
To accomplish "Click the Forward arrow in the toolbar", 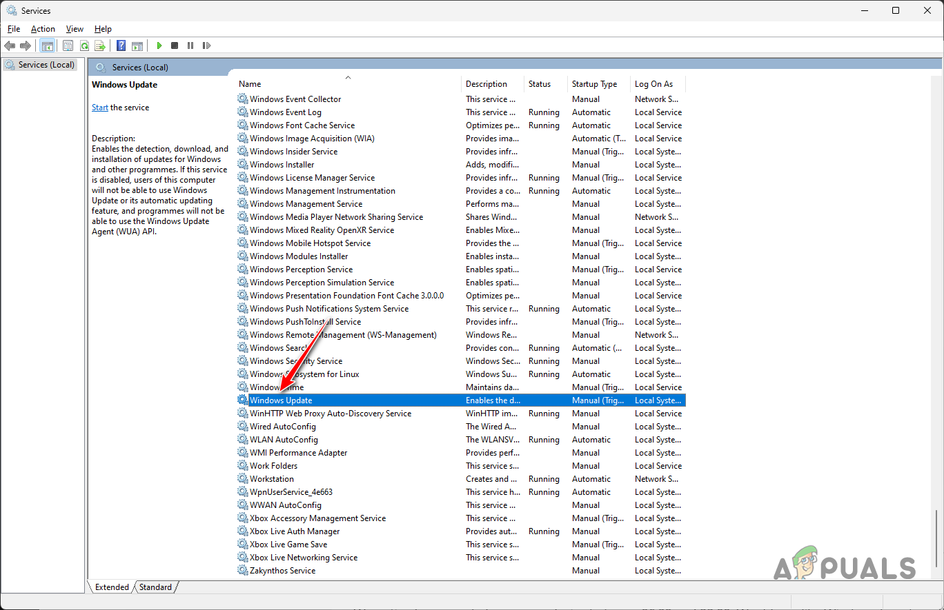I will [26, 45].
